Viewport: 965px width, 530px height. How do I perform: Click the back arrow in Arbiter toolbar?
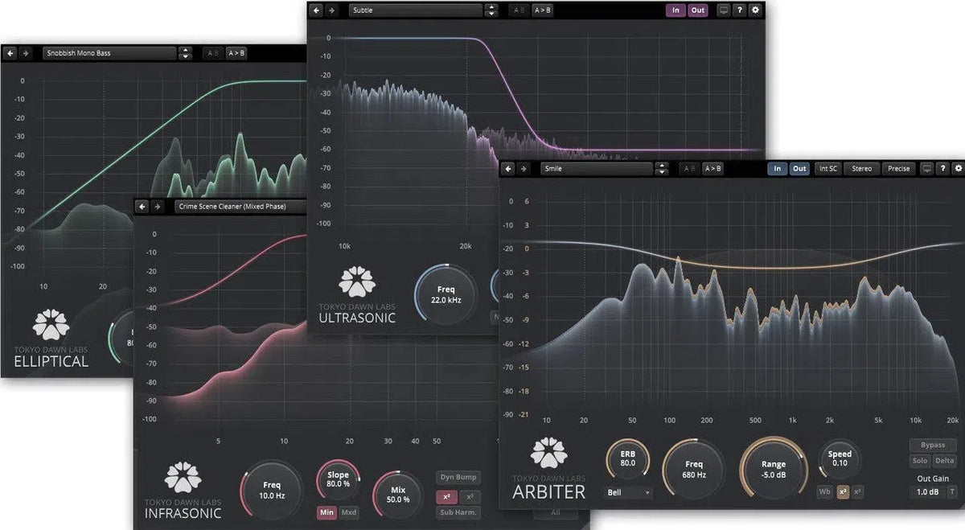click(507, 169)
